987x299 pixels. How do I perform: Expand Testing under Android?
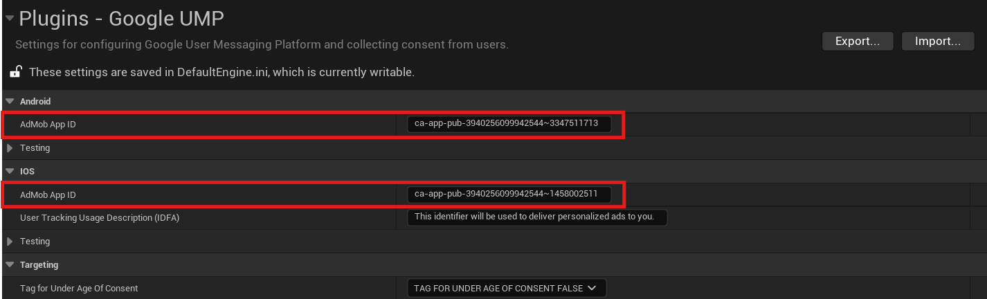pyautogui.click(x=10, y=148)
